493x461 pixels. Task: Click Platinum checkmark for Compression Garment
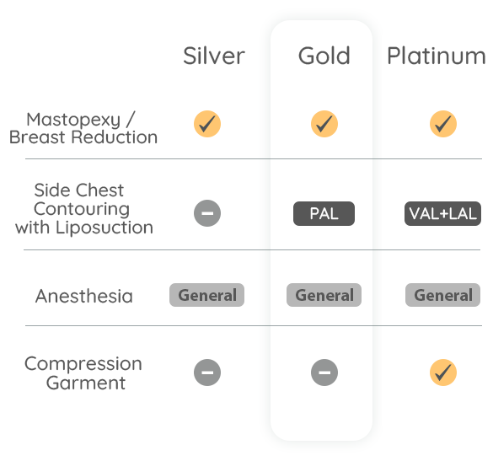pyautogui.click(x=443, y=373)
